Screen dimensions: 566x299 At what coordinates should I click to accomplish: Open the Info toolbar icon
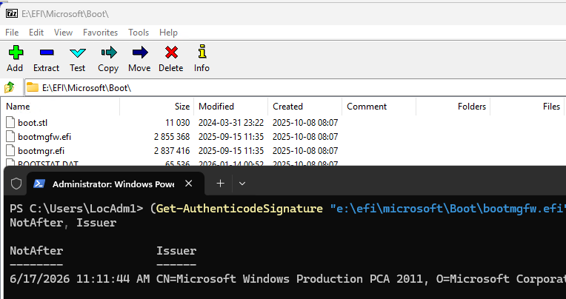(202, 58)
